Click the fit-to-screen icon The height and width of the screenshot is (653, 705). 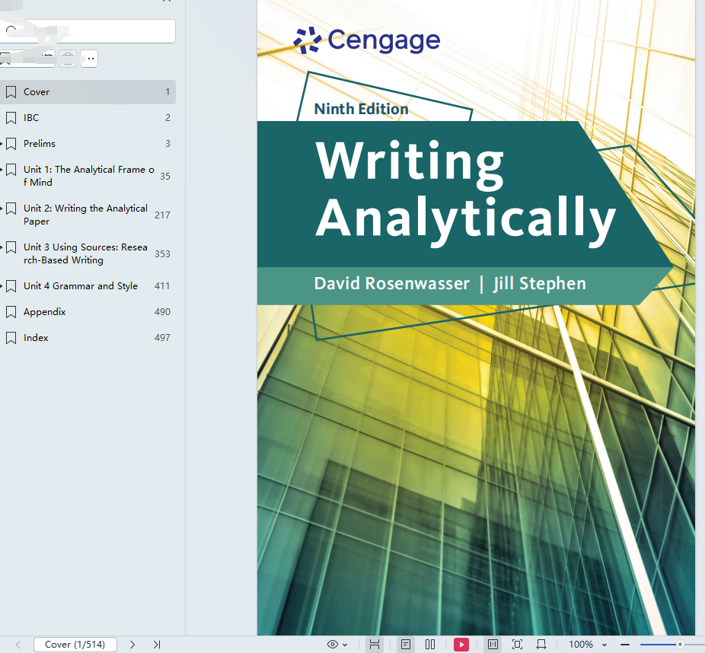517,645
